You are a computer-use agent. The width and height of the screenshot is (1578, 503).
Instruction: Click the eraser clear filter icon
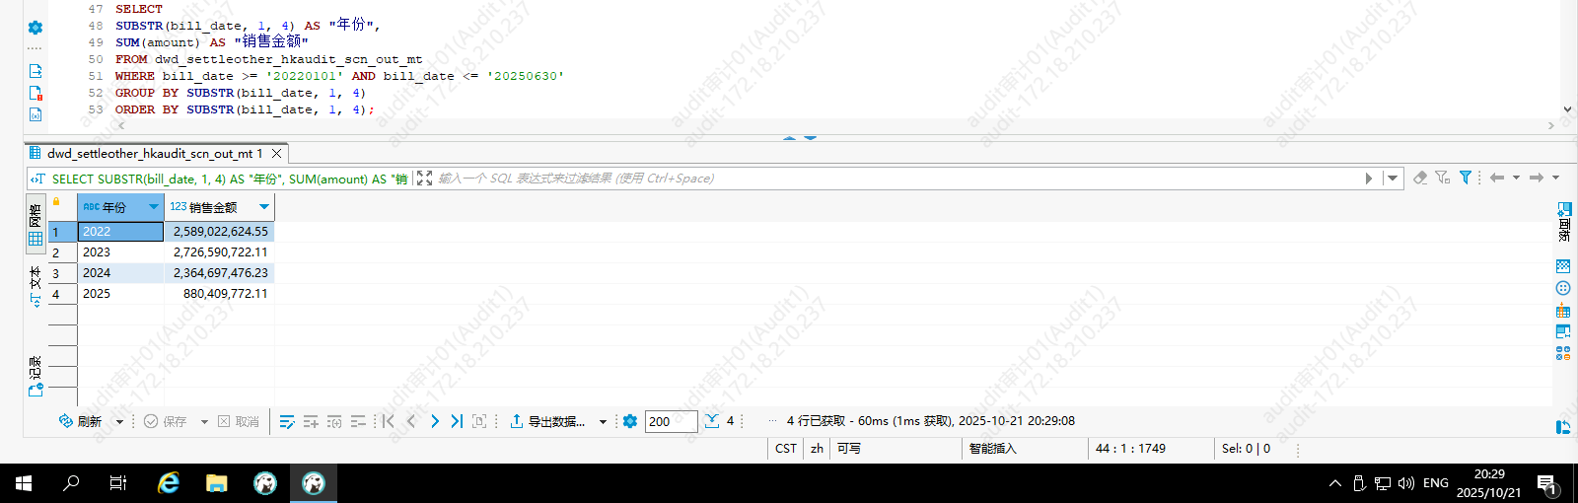[x=1420, y=178]
